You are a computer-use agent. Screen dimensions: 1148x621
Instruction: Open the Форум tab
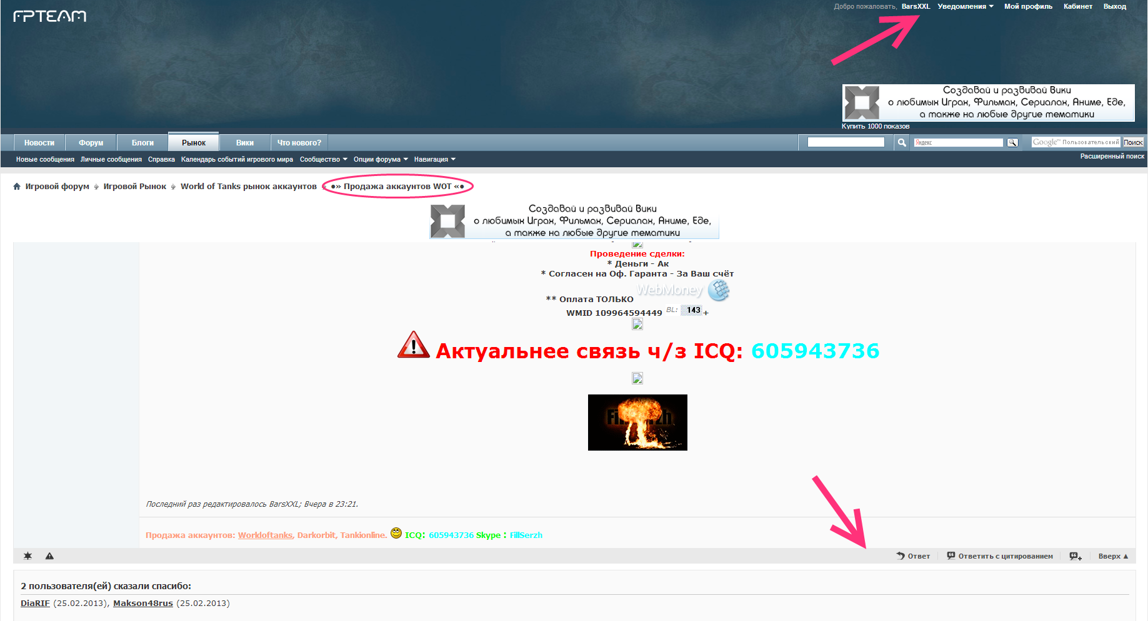(91, 143)
